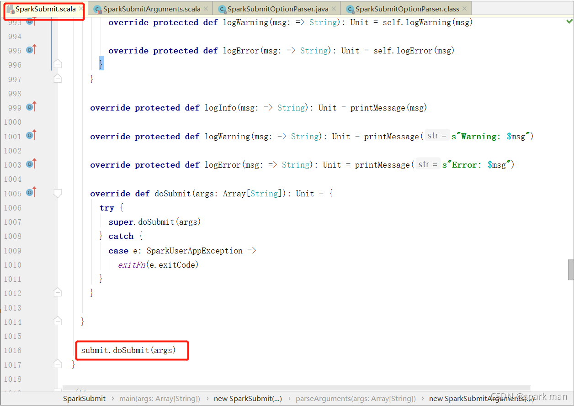This screenshot has height=406, width=574.
Task: Click override gutter icon on line 995
Action: point(31,50)
